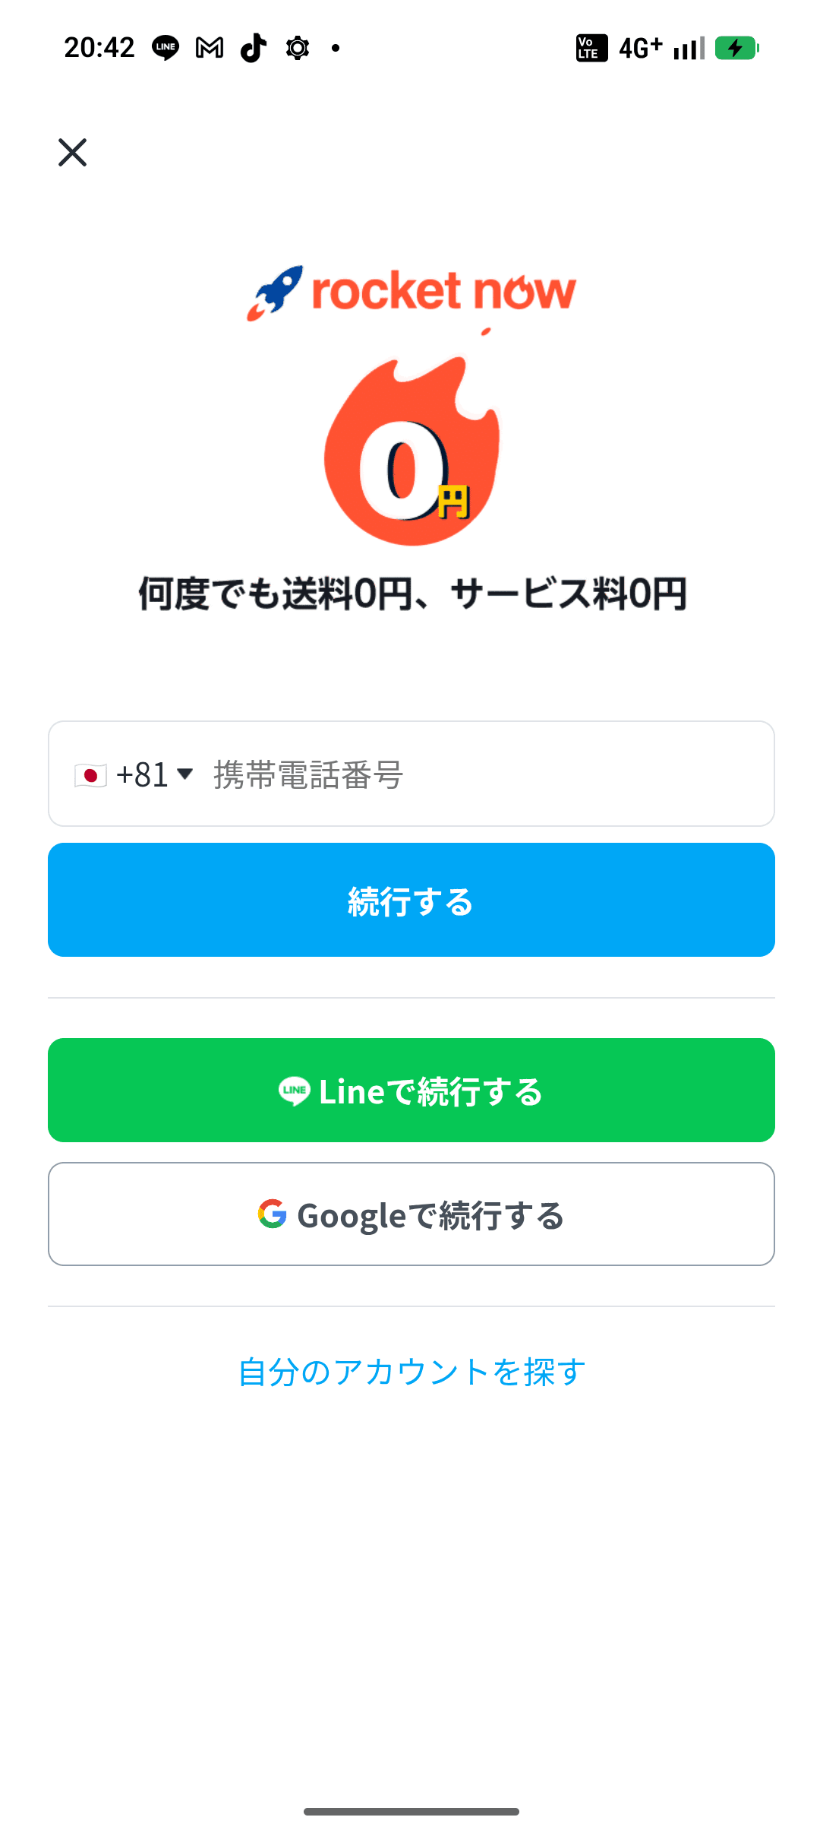This screenshot has width=823, height=1833.
Task: Tap the 4G+ signal strength indicator
Action: pos(661,48)
